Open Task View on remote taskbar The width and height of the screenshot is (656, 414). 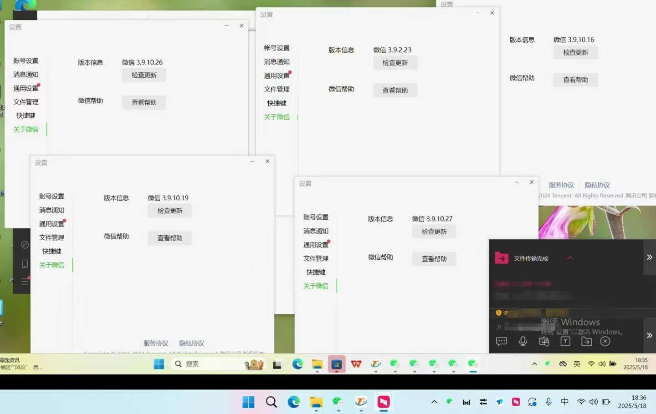[x=277, y=364]
